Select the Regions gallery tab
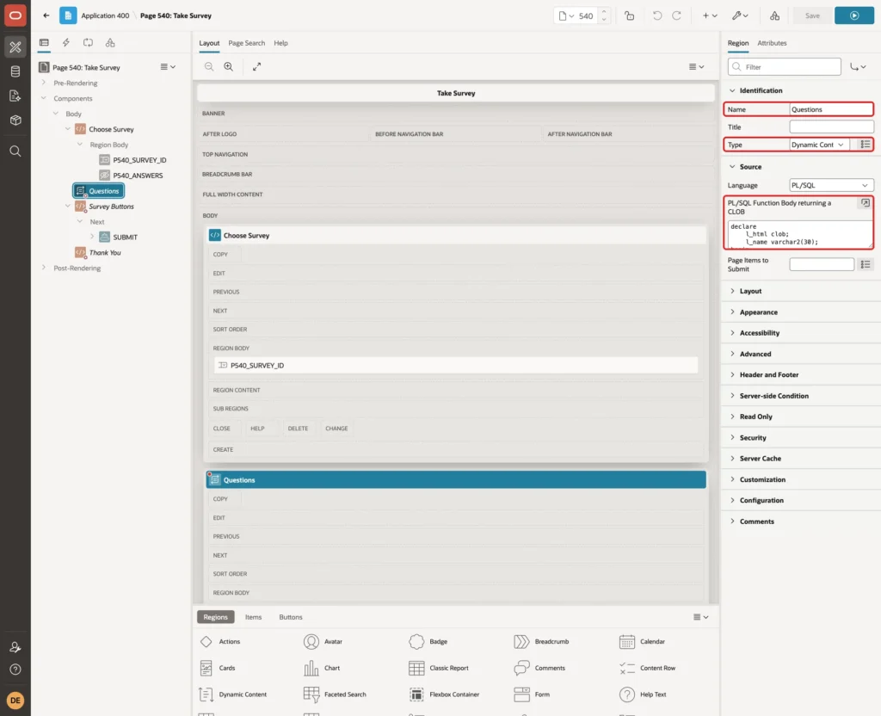The image size is (881, 716). [215, 617]
